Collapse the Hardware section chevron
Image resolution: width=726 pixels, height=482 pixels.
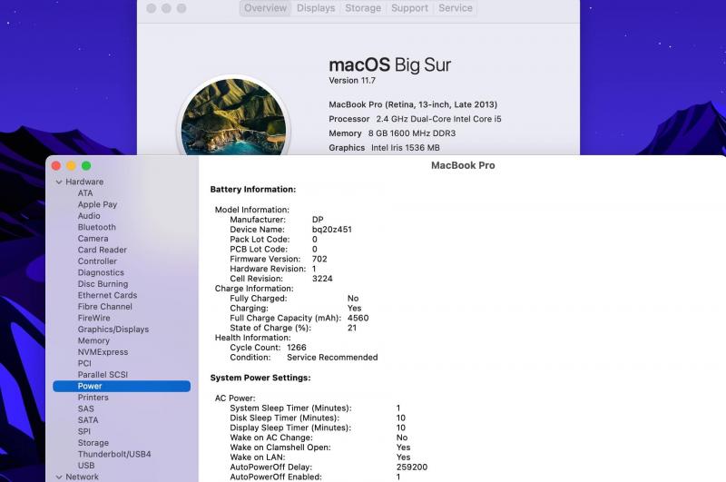(x=59, y=182)
